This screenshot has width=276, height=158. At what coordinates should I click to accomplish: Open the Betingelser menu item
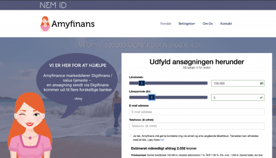click(187, 24)
